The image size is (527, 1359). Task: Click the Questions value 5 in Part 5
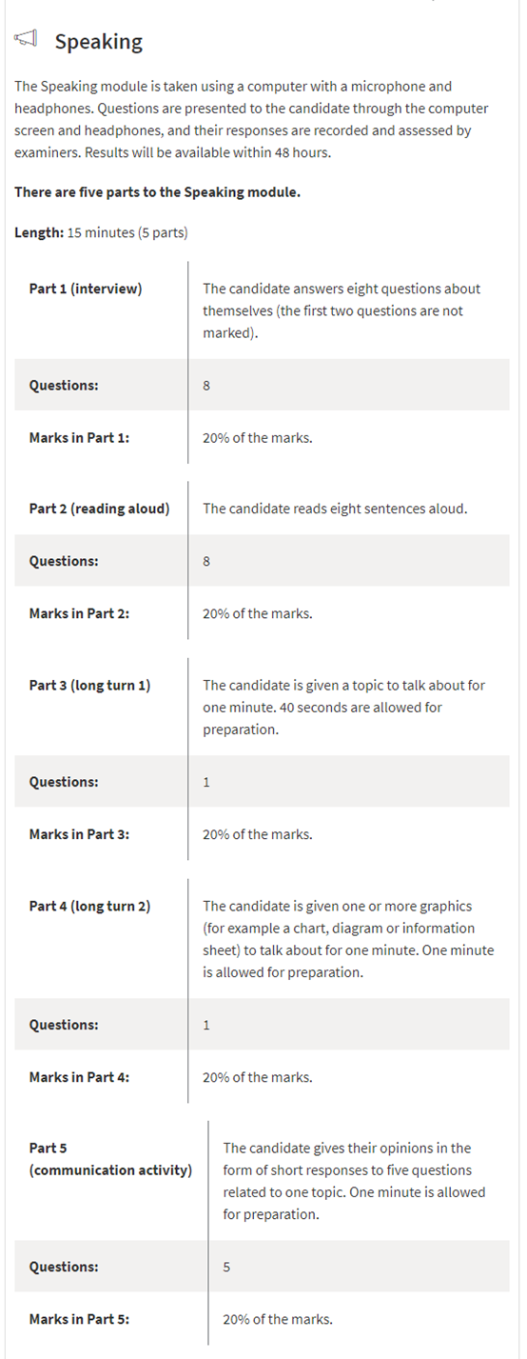click(226, 1268)
